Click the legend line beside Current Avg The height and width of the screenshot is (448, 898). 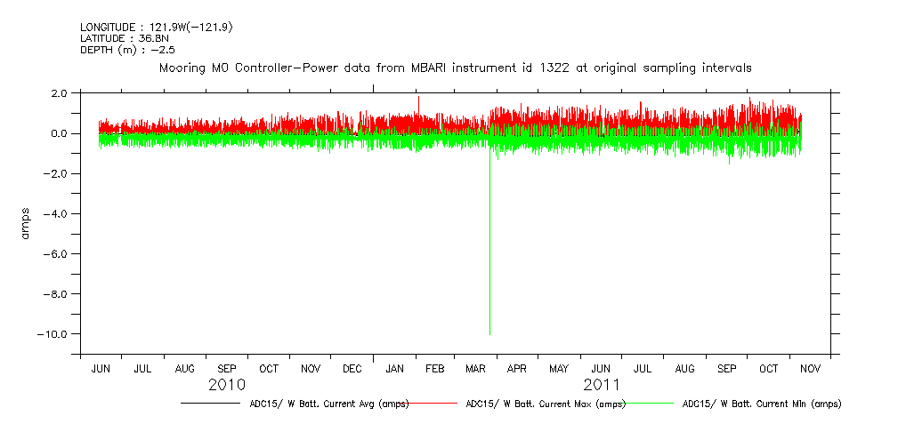(209, 404)
